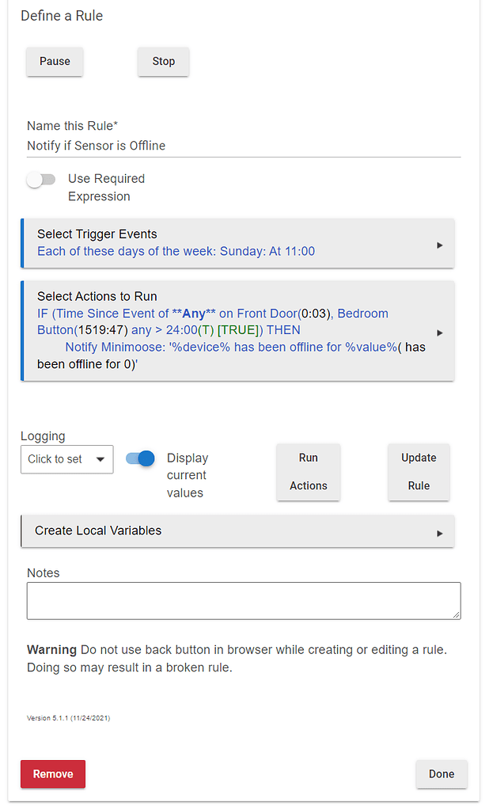Screen dimensions: 489x810
Task: Pause this rule
Action: pyautogui.click(x=54, y=61)
